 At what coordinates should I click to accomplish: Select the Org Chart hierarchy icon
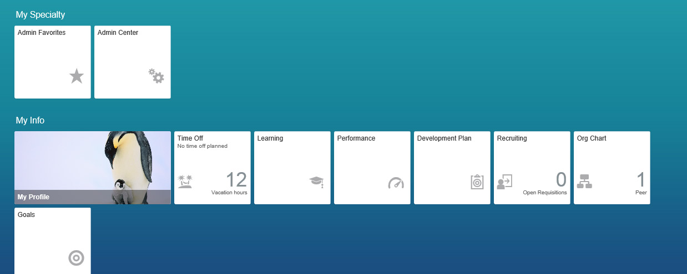point(584,182)
